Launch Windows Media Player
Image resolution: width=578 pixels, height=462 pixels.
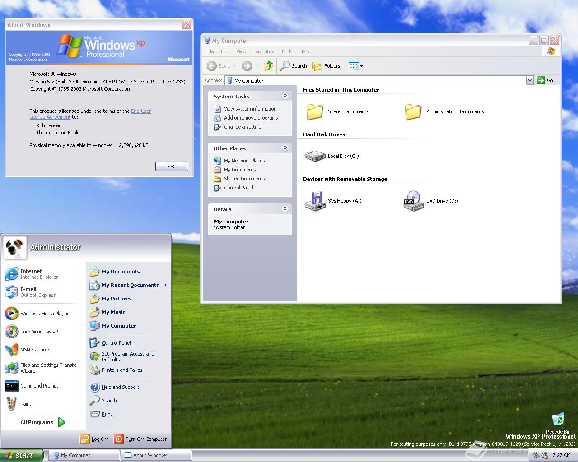pos(42,314)
